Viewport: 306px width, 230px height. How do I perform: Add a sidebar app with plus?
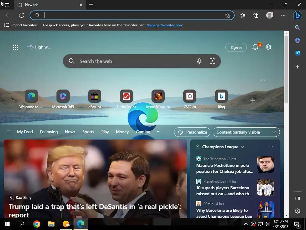(x=297, y=67)
